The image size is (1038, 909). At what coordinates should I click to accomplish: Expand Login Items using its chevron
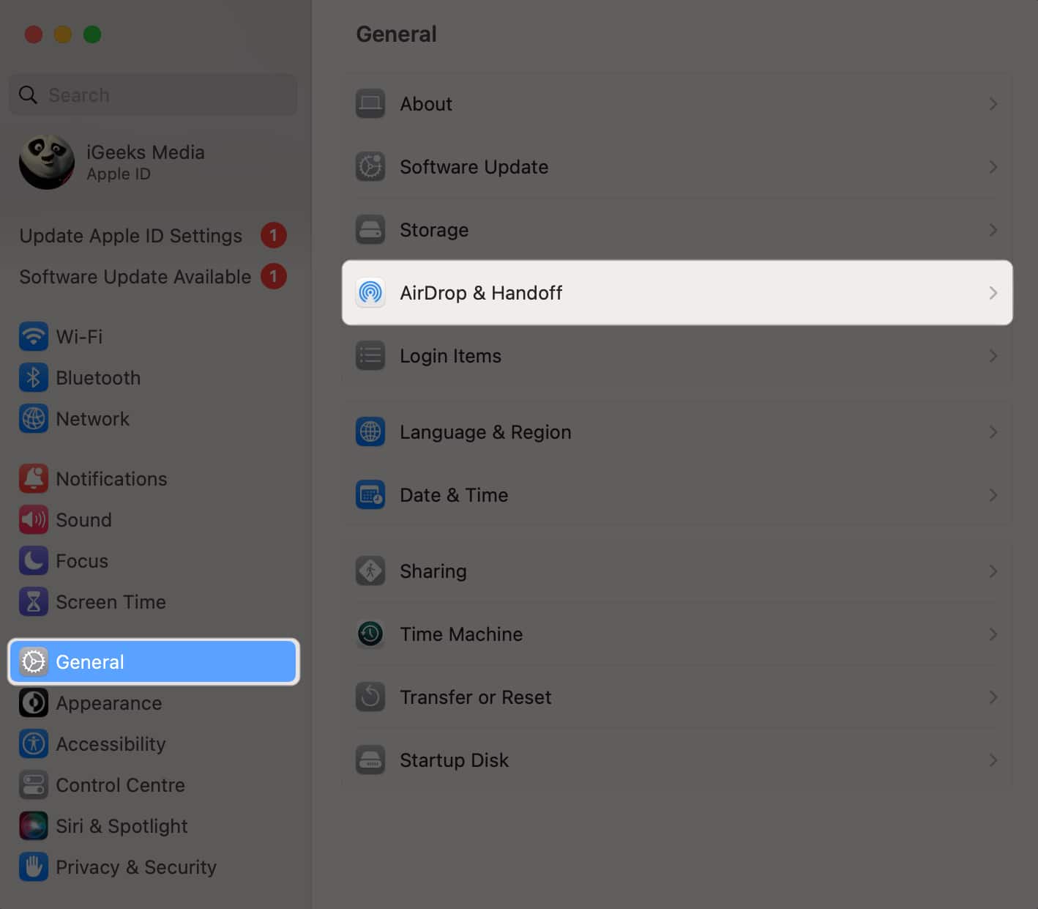point(993,356)
